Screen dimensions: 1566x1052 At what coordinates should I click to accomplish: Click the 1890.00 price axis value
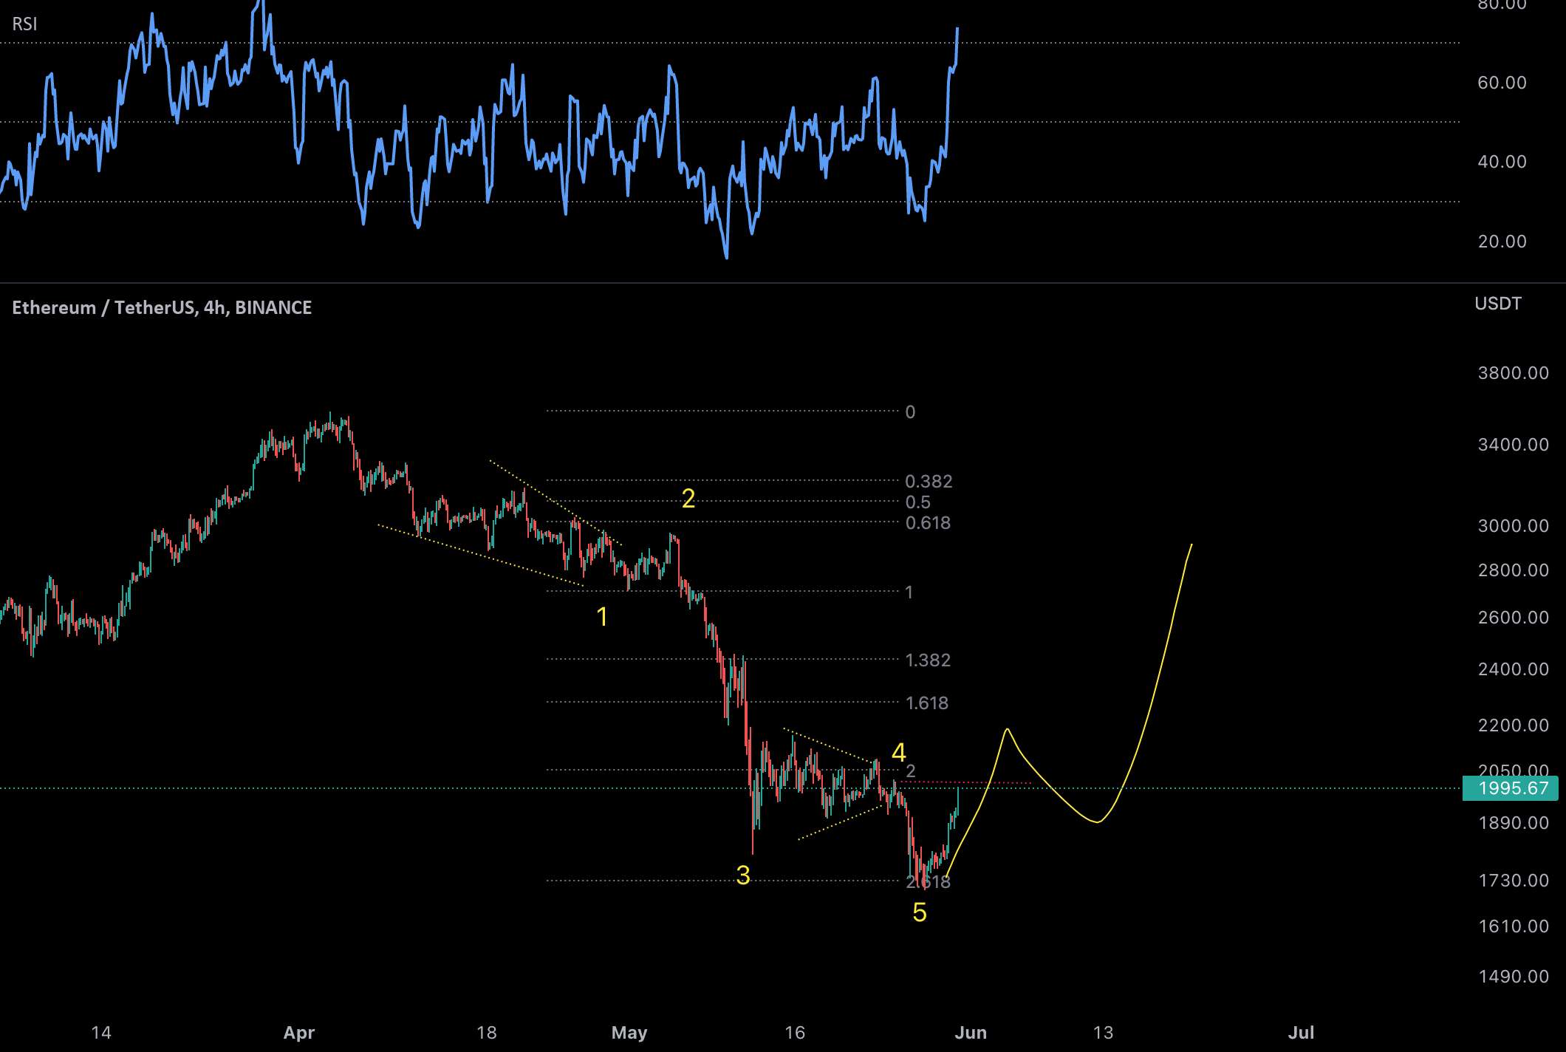point(1513,822)
